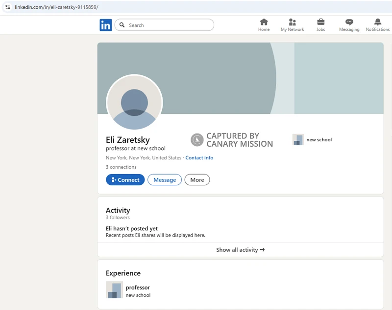Click the search magnifier icon
392x310 pixels.
(122, 25)
